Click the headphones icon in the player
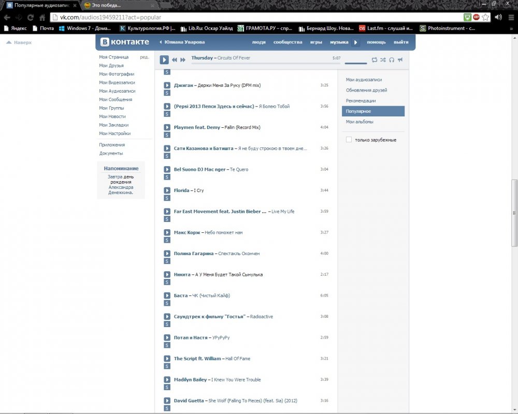This screenshot has width=518, height=414. (392, 60)
